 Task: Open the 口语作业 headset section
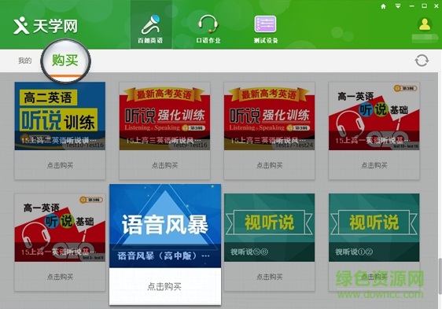tap(208, 29)
